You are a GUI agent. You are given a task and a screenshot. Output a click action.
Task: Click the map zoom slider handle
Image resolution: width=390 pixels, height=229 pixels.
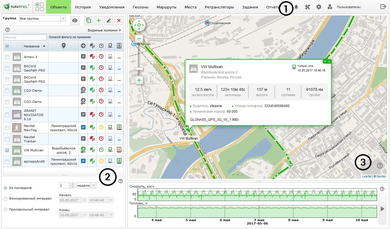pyautogui.click(x=139, y=69)
